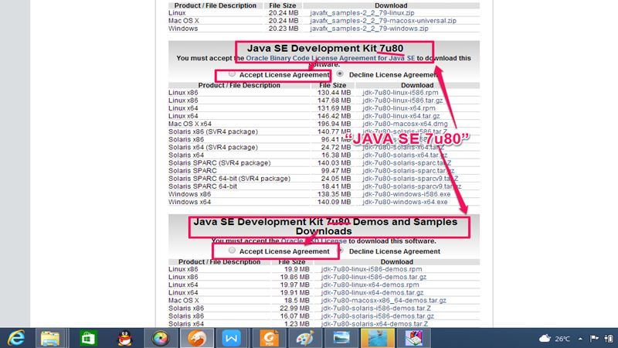The width and height of the screenshot is (618, 348).
Task: Click the '196.94 MB' file size
Action: coord(334,124)
